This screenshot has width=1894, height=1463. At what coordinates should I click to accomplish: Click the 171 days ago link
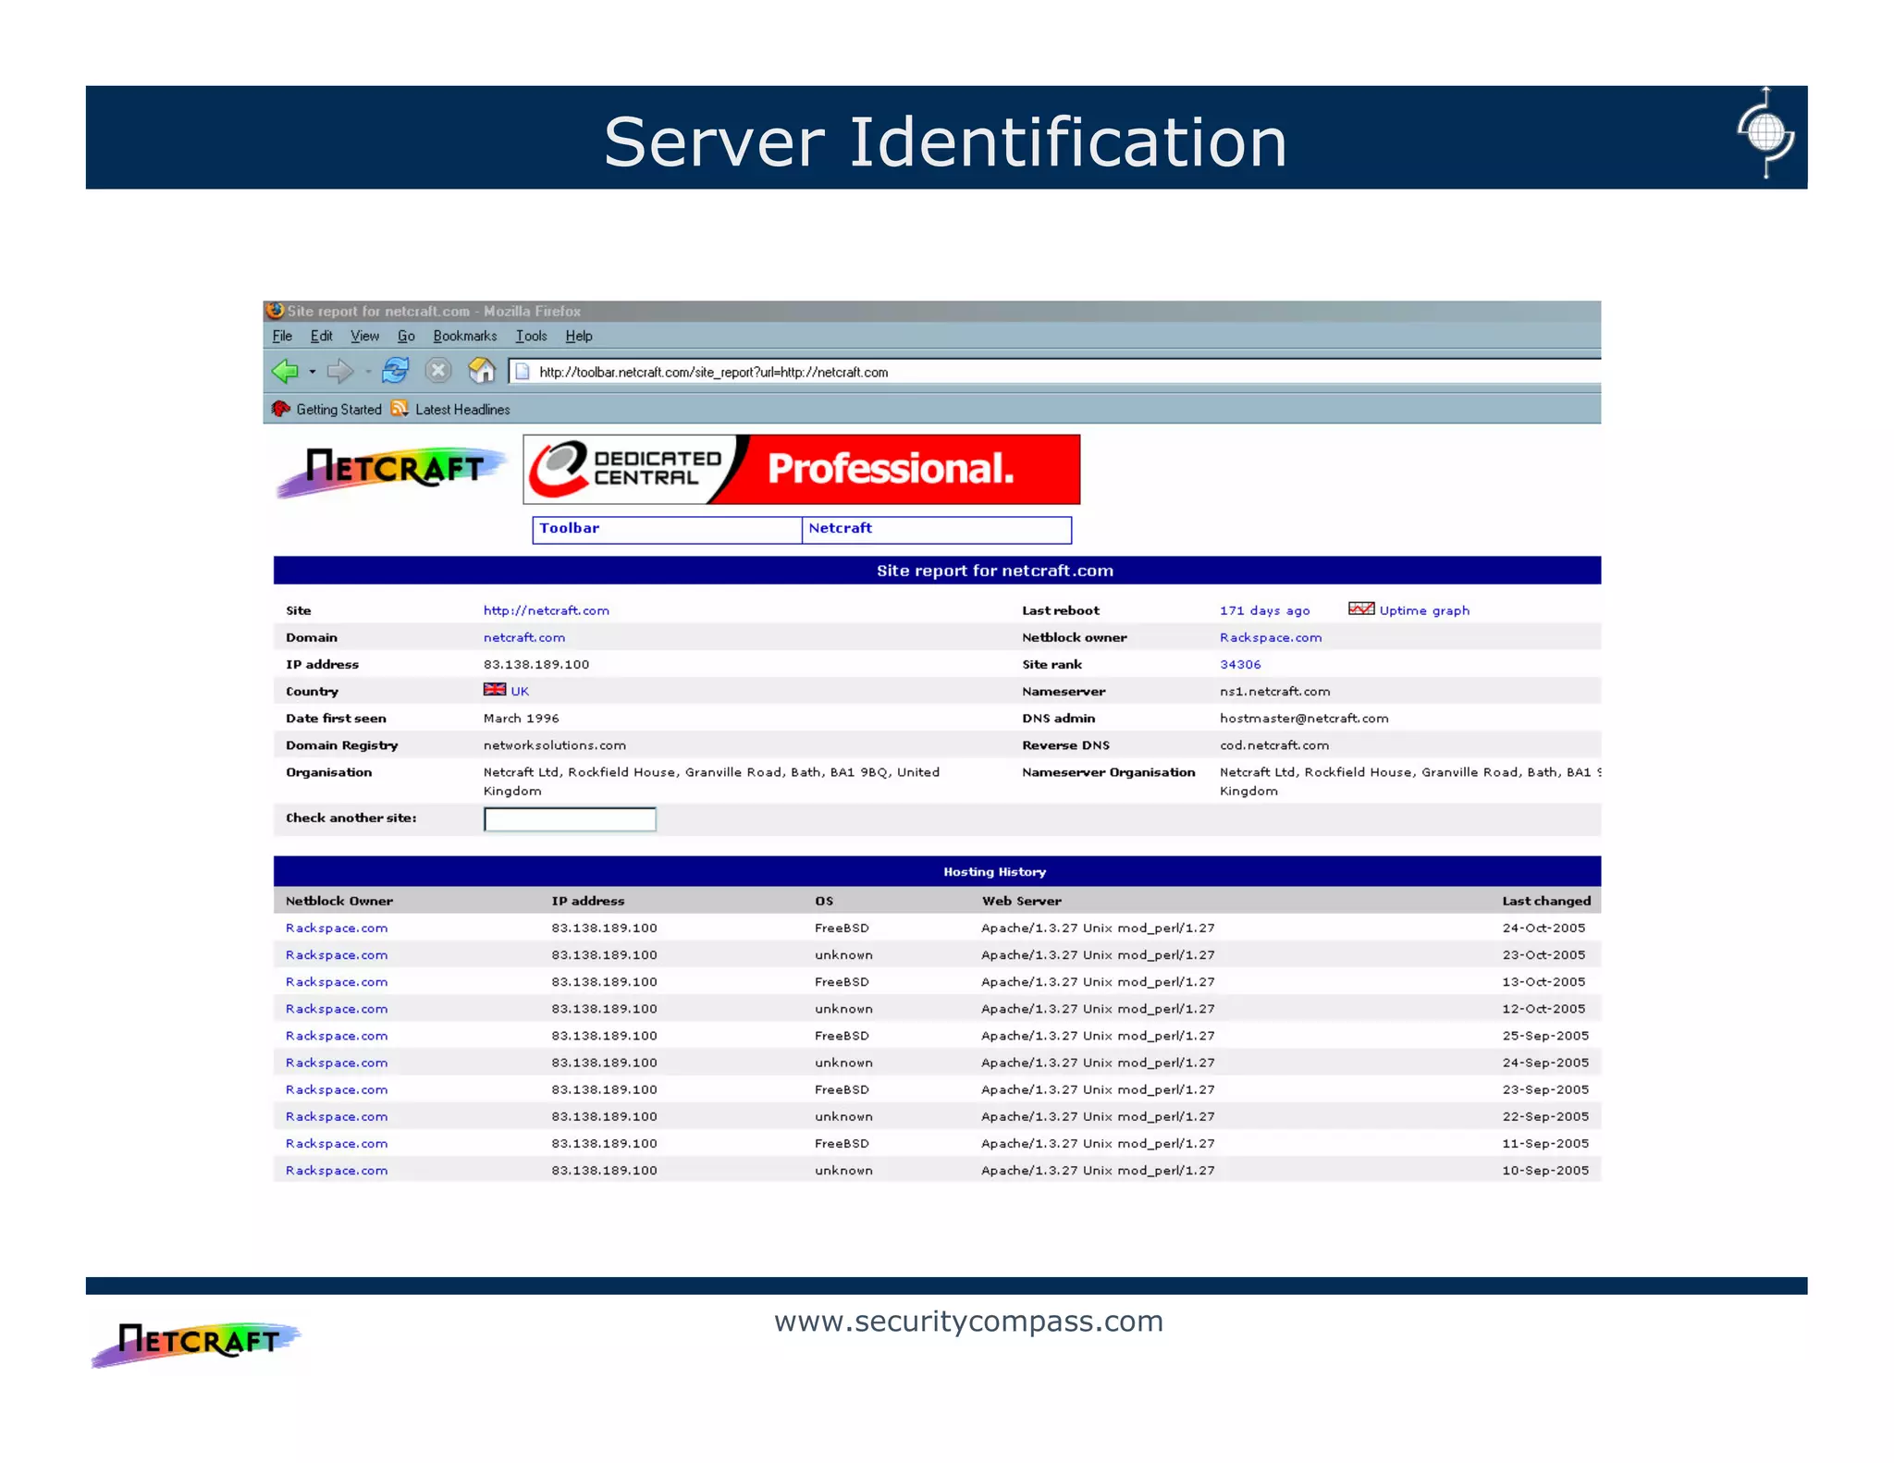click(x=1264, y=610)
